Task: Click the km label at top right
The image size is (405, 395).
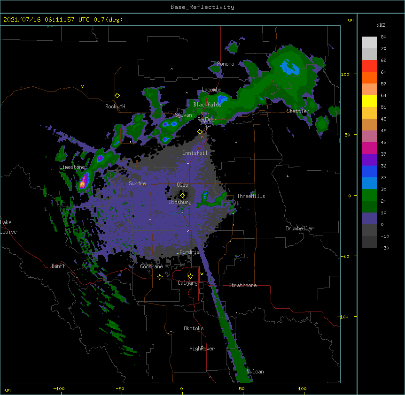Action: (350, 20)
